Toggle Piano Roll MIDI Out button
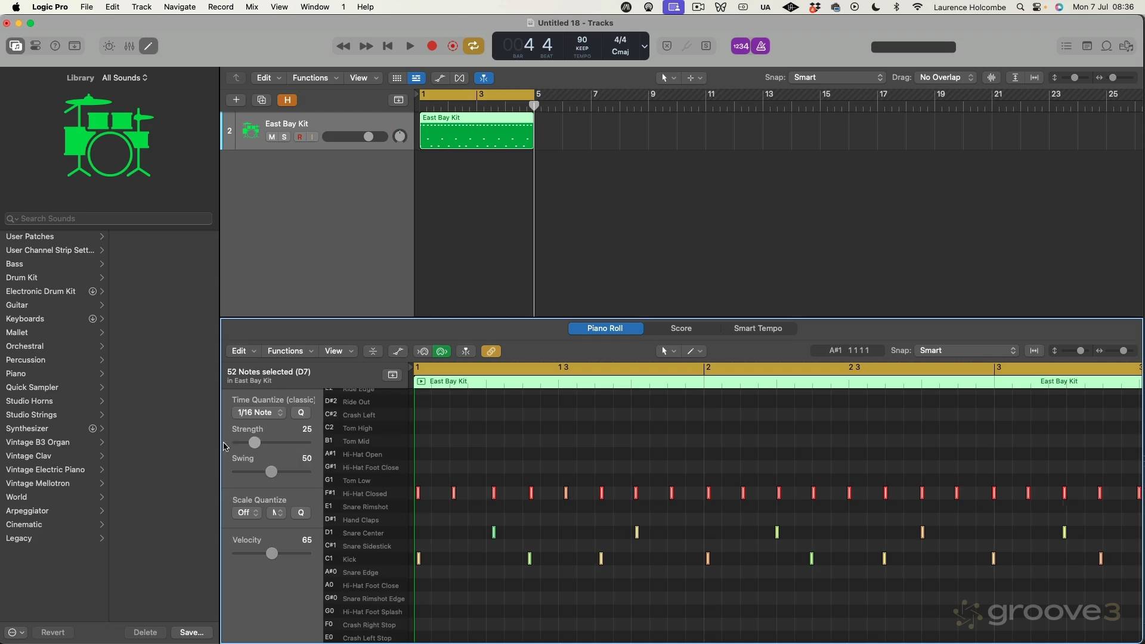 click(442, 351)
